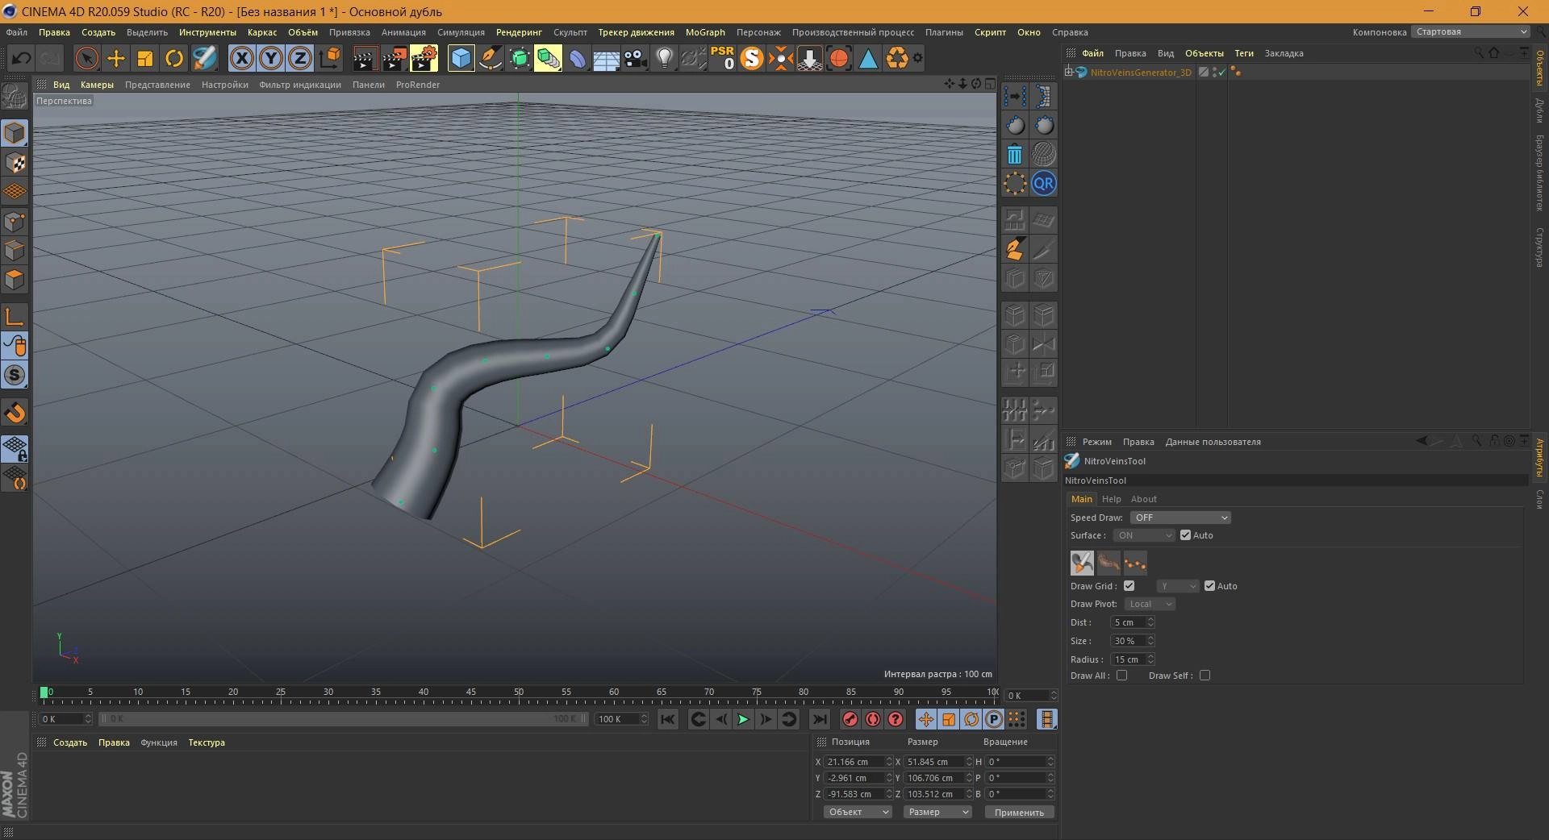Click the Enable Axis L icon

(15, 316)
